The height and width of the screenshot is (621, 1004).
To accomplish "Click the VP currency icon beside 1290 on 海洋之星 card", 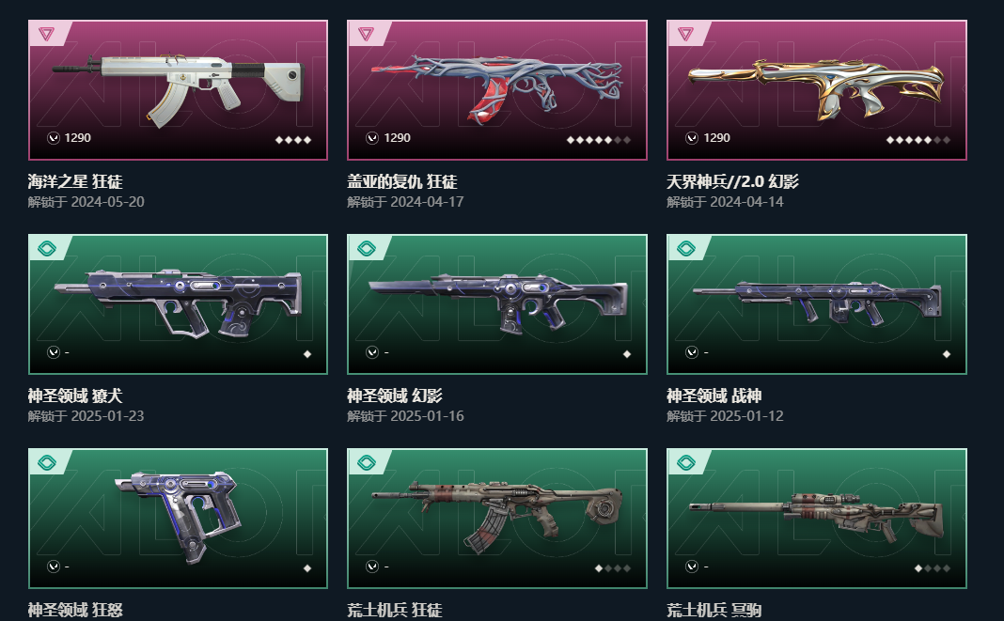I will (54, 138).
